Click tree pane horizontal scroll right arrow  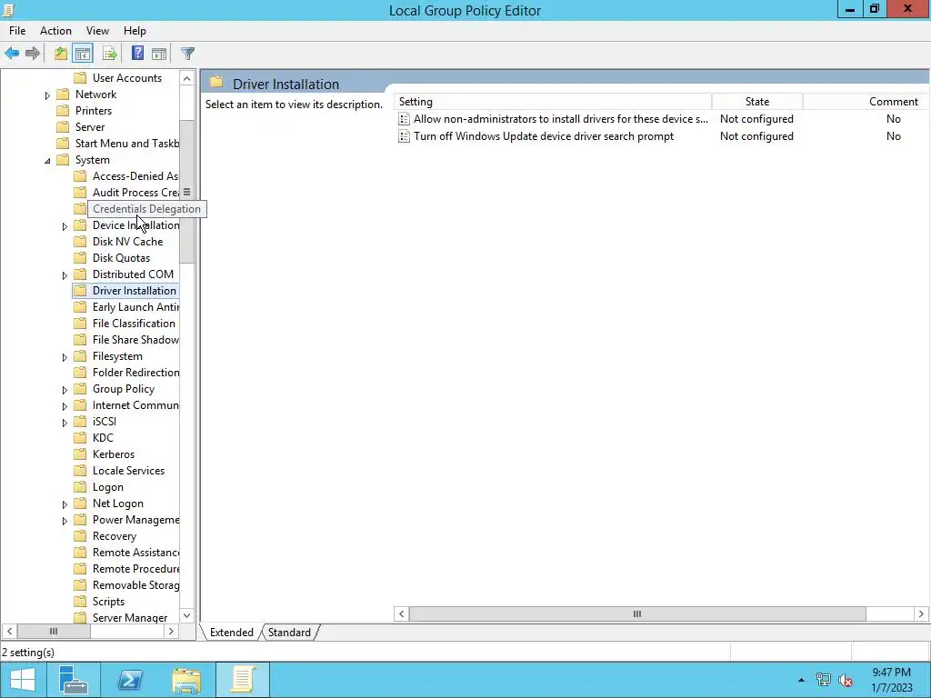pos(171,631)
